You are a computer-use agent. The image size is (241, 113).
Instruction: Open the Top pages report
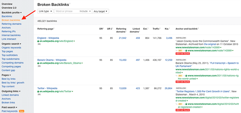7,51
